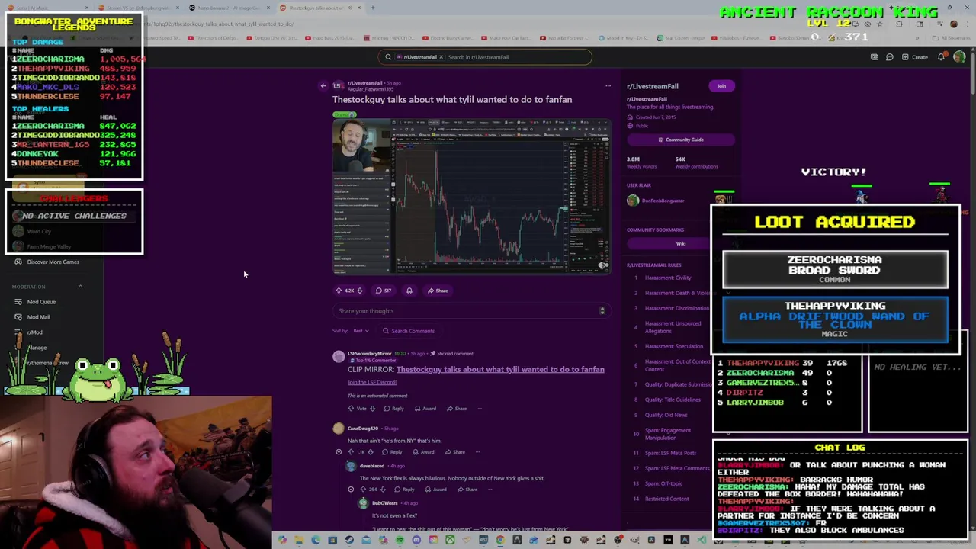Open the r/LivestreamFail subreddit link above title
976x549 pixels.
tap(364, 83)
